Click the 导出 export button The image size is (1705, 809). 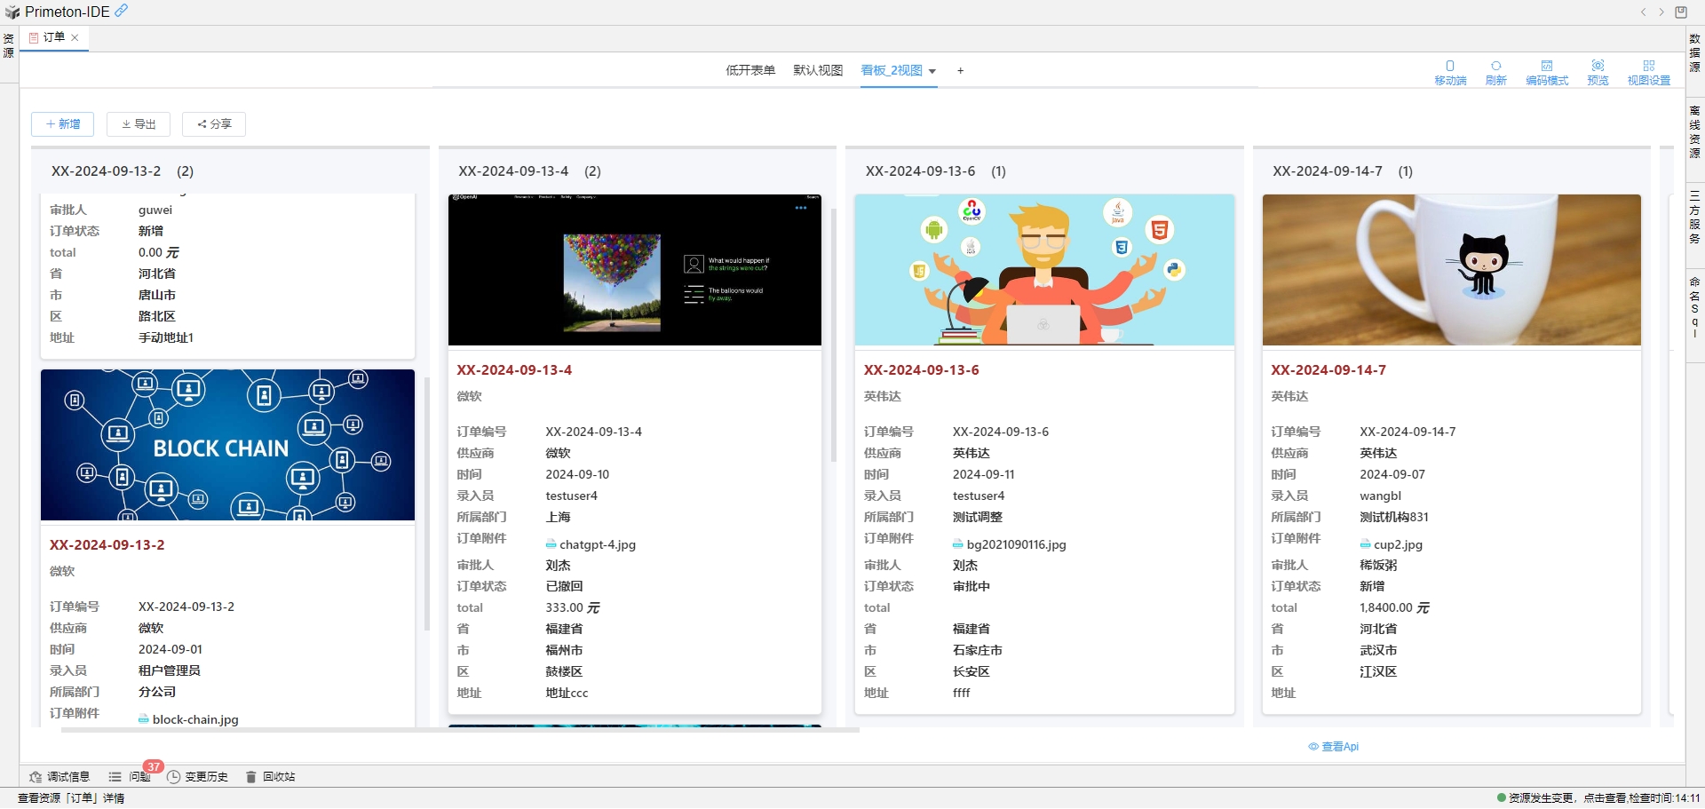pyautogui.click(x=139, y=124)
